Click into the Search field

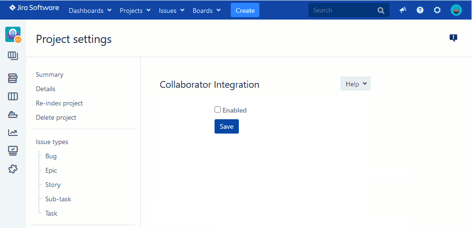click(x=343, y=10)
